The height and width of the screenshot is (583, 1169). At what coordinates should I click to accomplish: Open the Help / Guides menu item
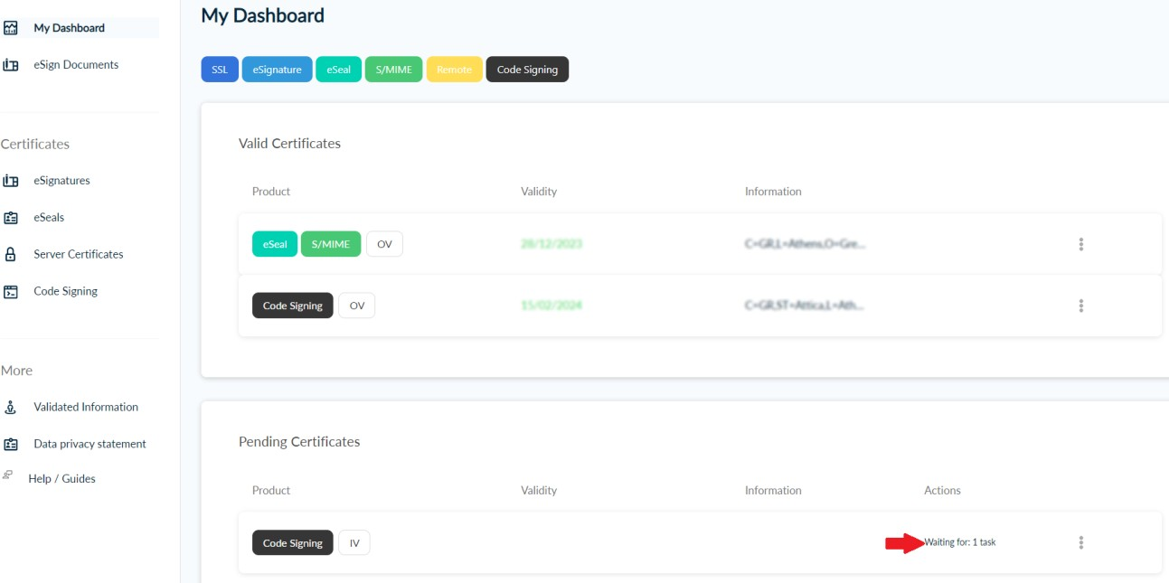pyautogui.click(x=61, y=479)
